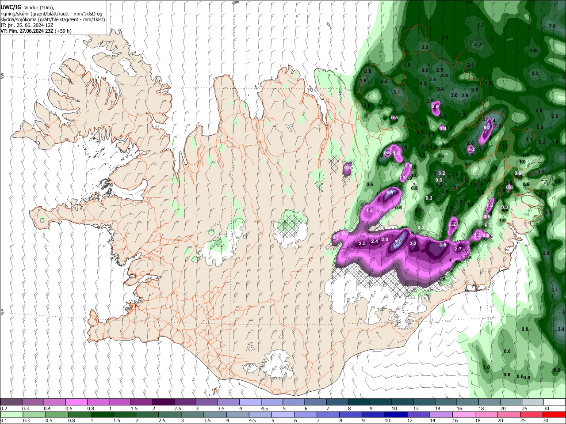Screen dimensions: 566x424
Task: Click the crimson 25–30 lower legend swatch
Action: pos(532,415)
